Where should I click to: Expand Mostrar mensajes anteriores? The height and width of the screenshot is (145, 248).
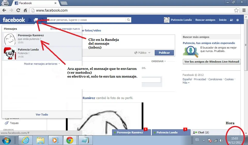42,64
